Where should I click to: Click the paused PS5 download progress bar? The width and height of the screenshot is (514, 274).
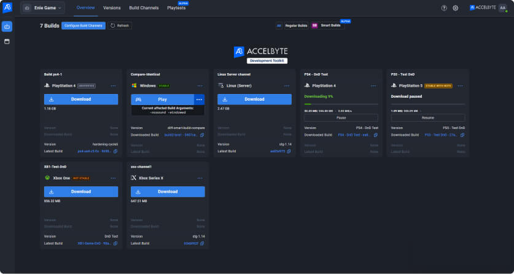428,104
